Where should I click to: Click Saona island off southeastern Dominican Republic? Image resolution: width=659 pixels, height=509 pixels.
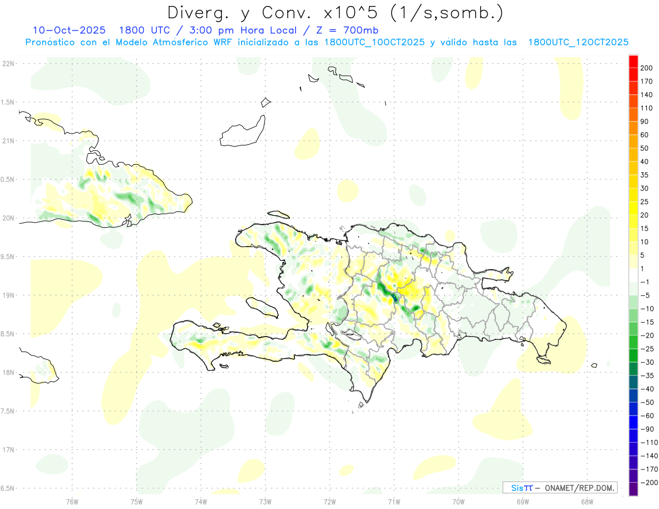pos(544,360)
